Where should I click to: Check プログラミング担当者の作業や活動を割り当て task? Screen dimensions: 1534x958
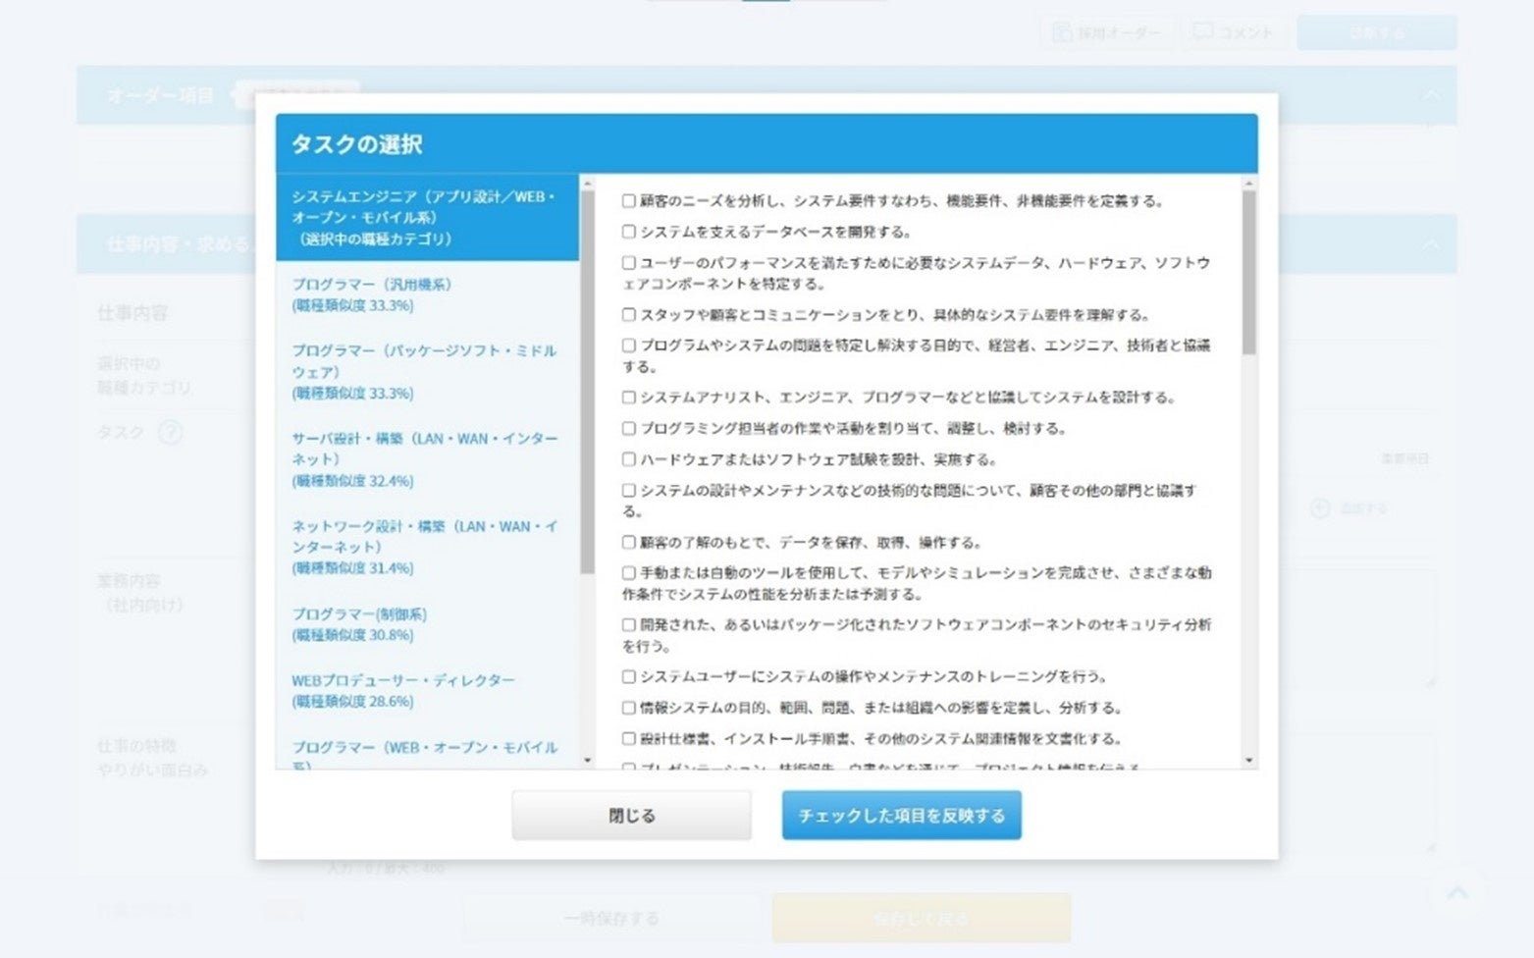[628, 429]
